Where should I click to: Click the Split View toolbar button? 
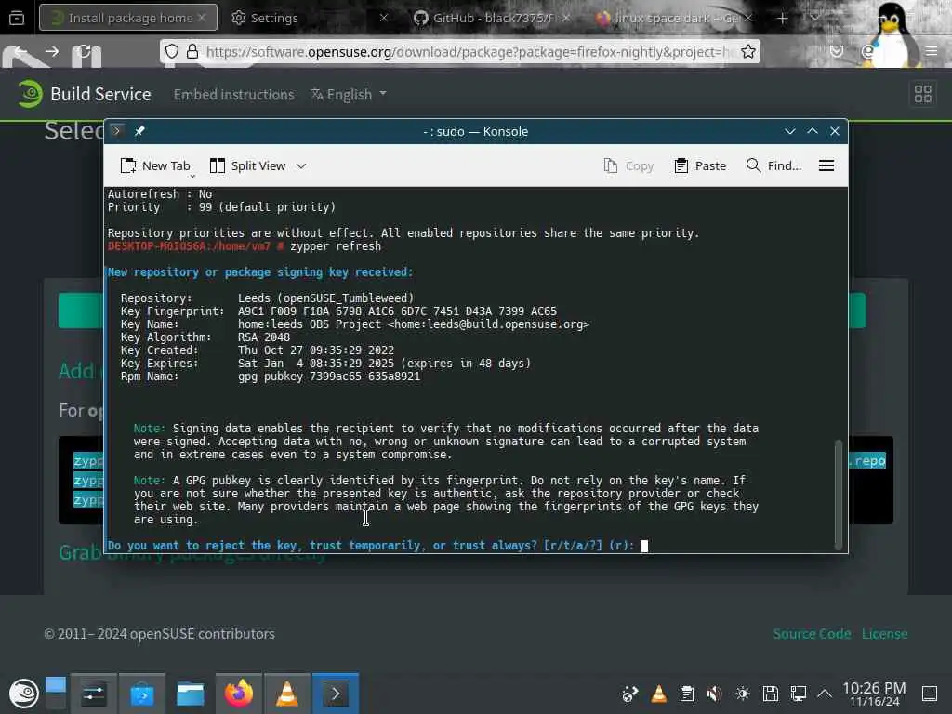pyautogui.click(x=247, y=165)
